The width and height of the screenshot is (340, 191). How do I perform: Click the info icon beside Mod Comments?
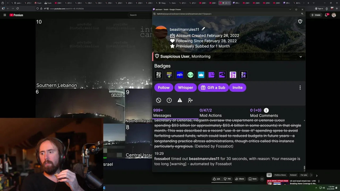[x=266, y=110]
